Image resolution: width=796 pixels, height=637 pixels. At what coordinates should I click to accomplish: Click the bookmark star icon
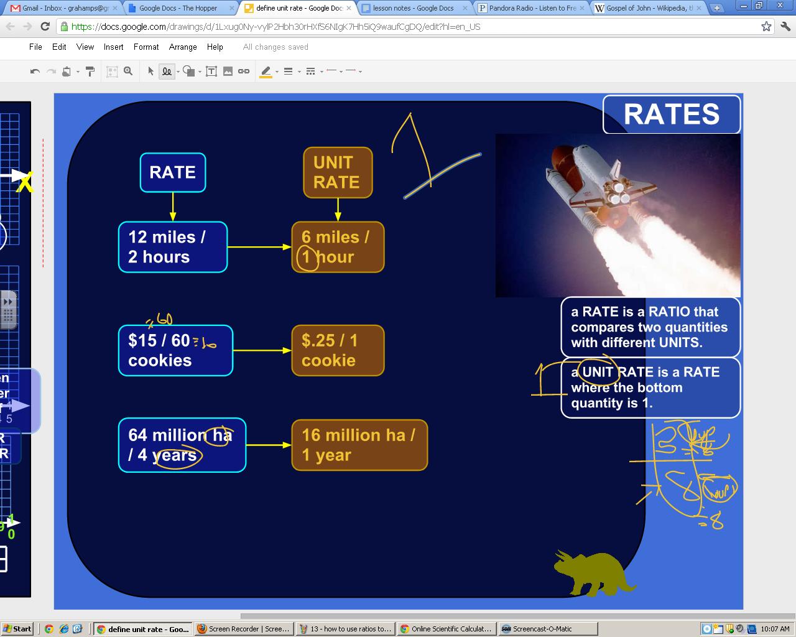tap(766, 27)
